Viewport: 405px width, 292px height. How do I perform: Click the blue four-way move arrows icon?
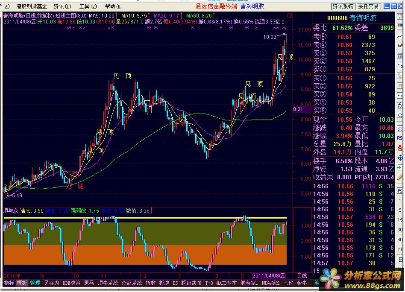tap(400, 158)
